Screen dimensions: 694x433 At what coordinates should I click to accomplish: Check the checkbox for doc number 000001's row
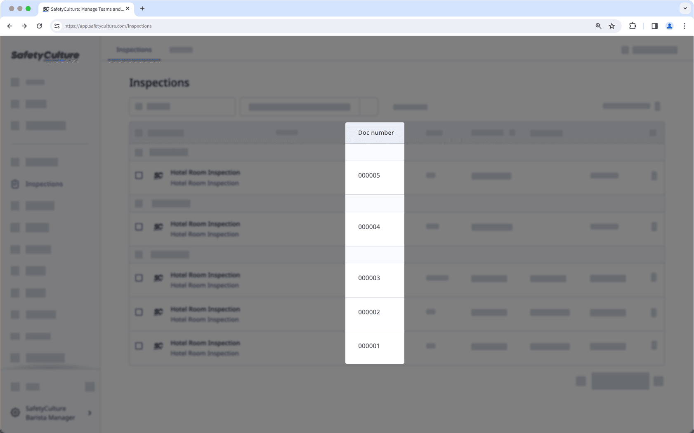click(139, 346)
